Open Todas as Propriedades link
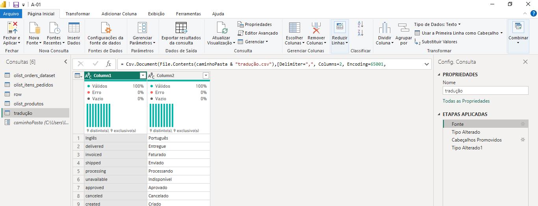The height and width of the screenshot is (206, 538). pos(466,101)
